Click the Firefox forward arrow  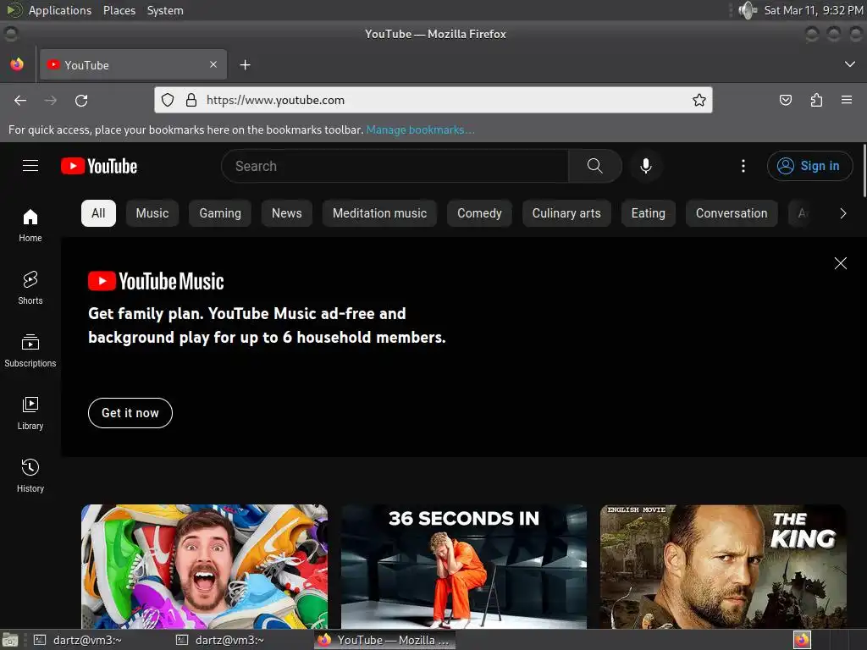click(50, 100)
